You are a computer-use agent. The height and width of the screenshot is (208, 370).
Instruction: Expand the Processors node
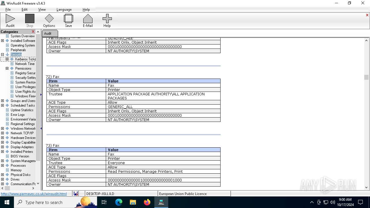[x=3, y=166]
